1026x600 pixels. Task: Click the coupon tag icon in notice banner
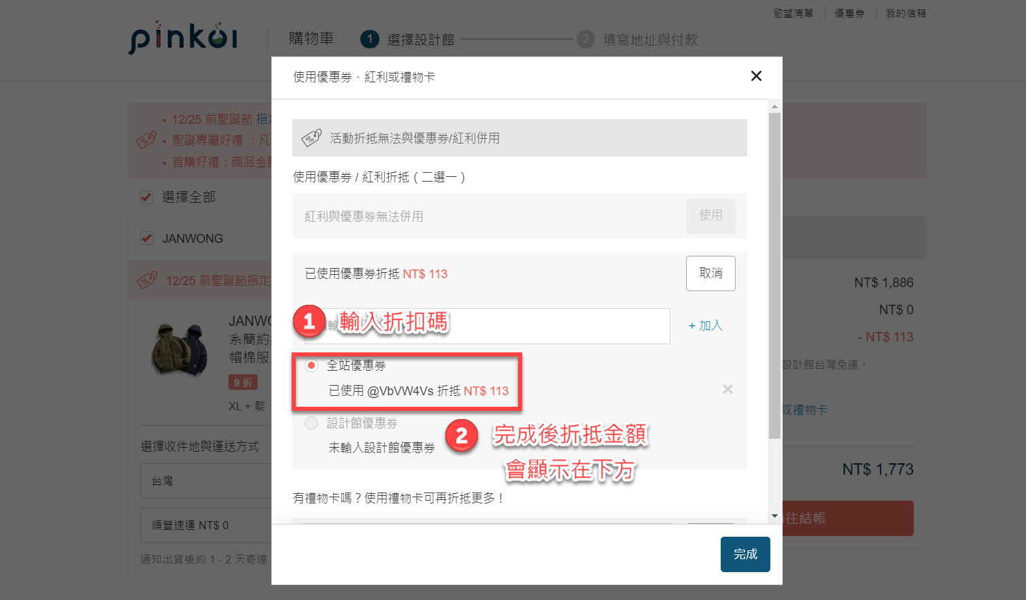pos(311,138)
